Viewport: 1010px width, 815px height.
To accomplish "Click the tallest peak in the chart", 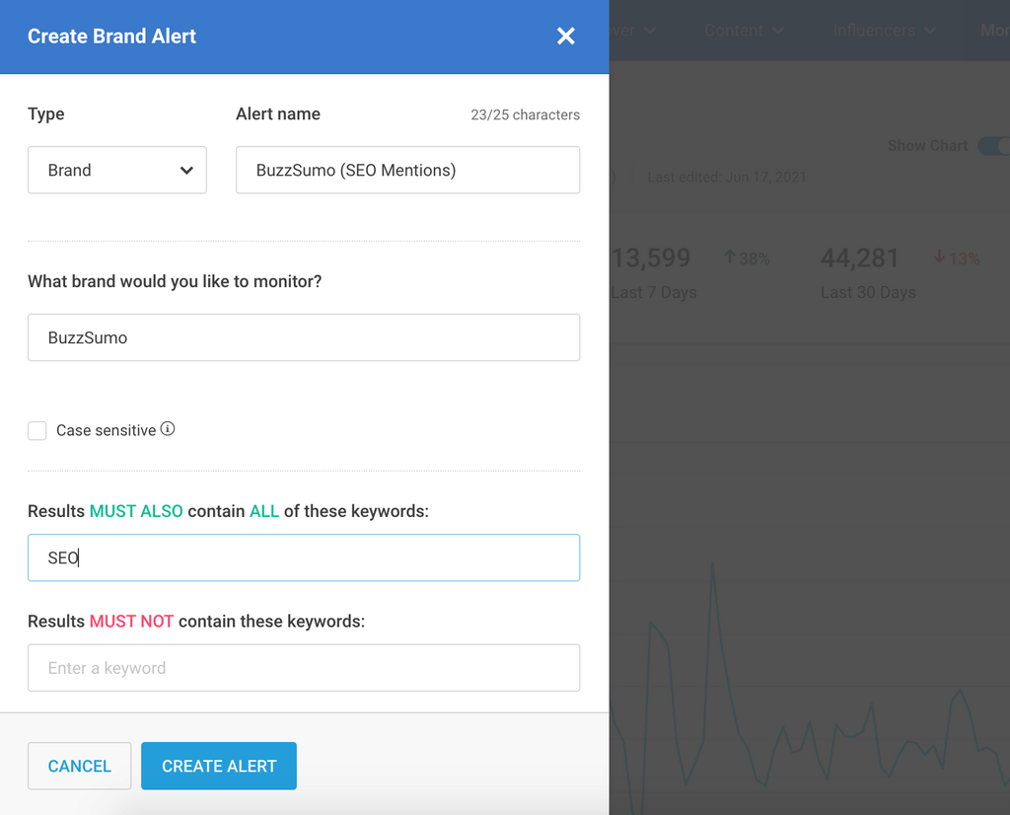I will point(712,564).
